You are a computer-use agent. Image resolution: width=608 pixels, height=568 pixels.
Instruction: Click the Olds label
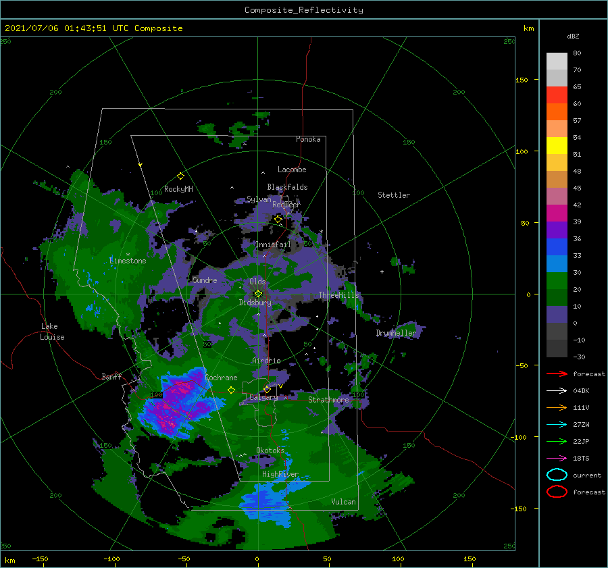tap(257, 282)
